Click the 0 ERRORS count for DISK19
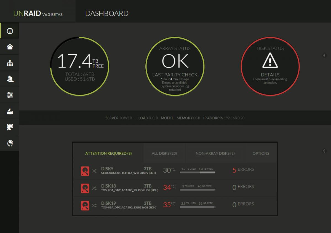The width and height of the screenshot is (331, 233). (243, 205)
